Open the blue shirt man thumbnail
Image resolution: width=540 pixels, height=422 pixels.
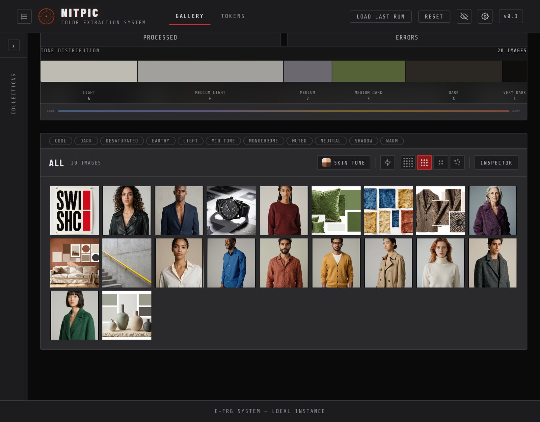coord(231,263)
